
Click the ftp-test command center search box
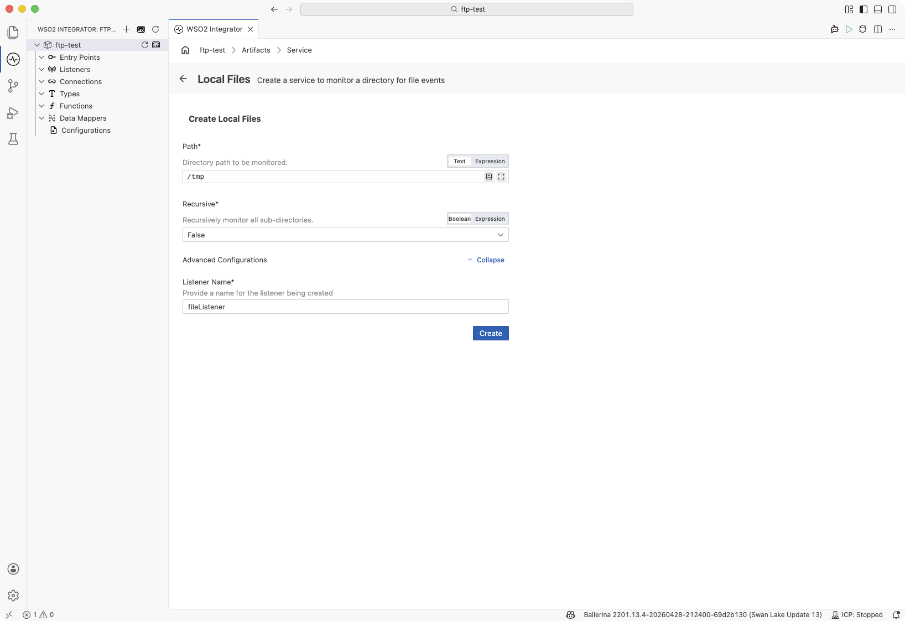pos(467,9)
